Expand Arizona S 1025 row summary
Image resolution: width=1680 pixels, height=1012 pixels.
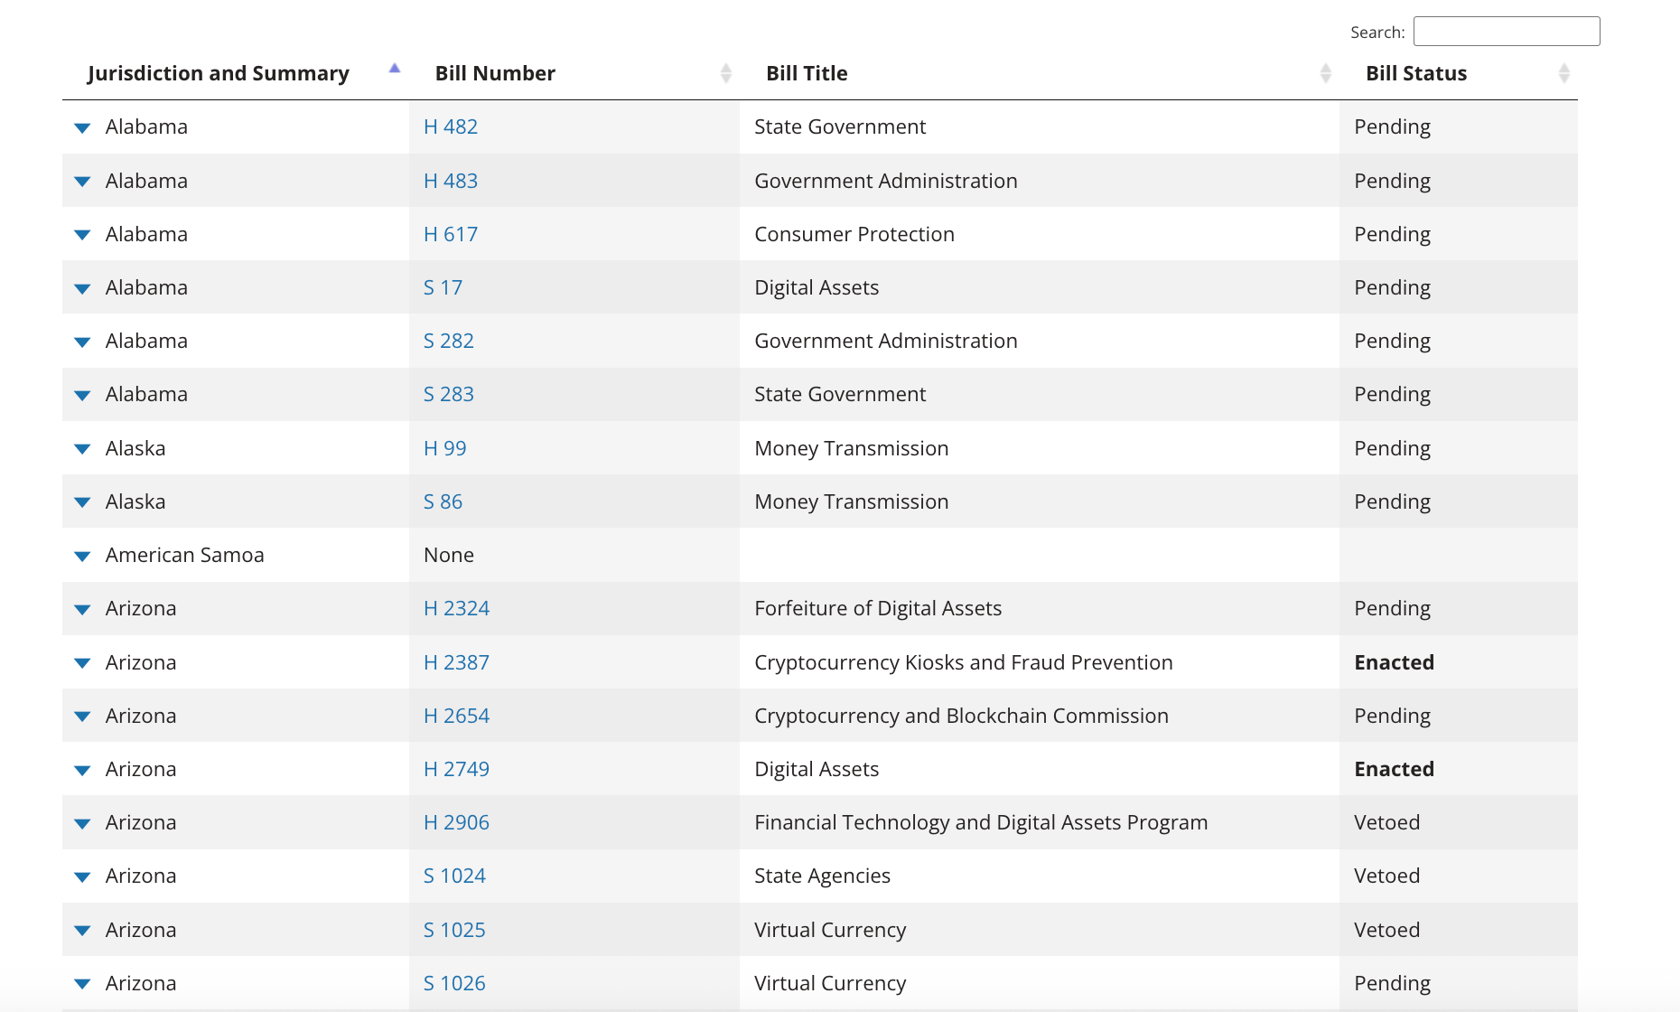click(x=82, y=931)
